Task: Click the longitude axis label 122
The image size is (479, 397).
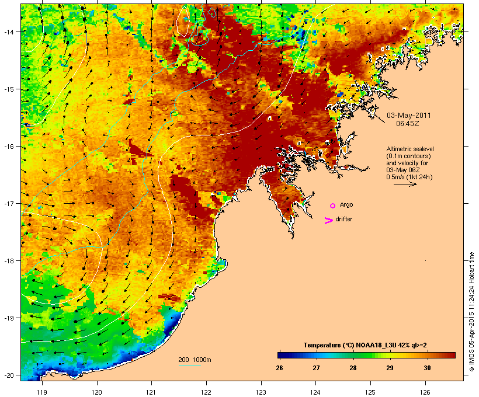Action: (206, 392)
